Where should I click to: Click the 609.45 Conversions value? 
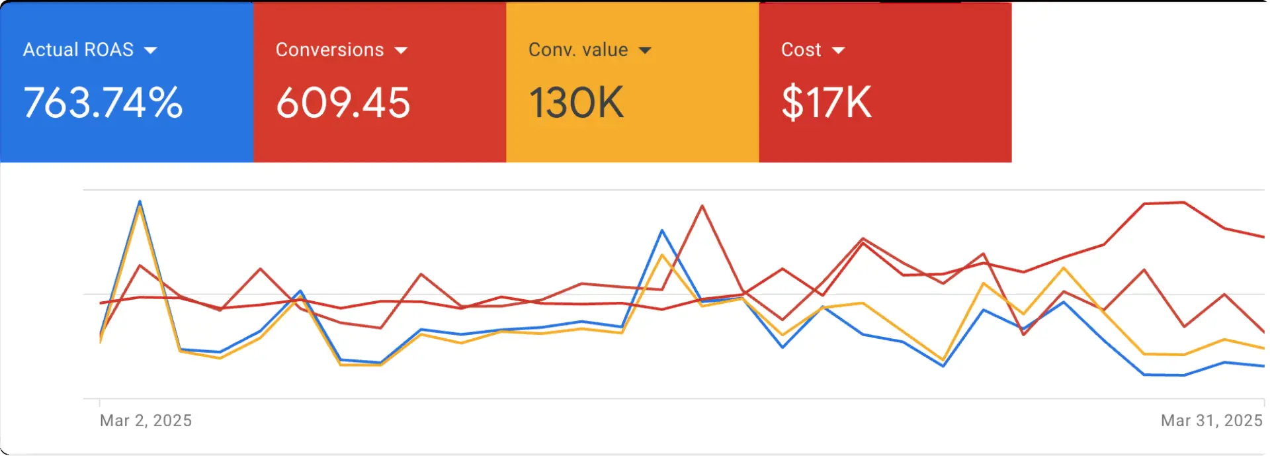pyautogui.click(x=343, y=102)
